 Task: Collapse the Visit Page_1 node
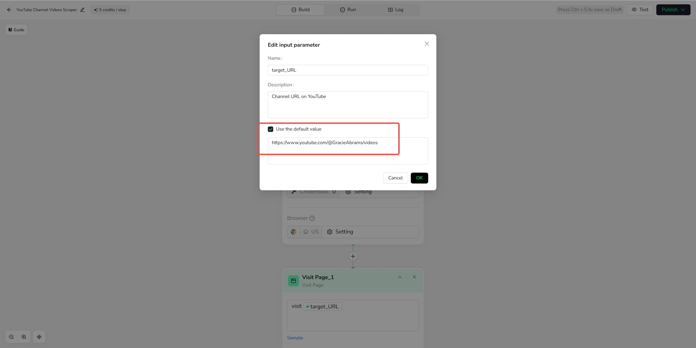tap(400, 277)
